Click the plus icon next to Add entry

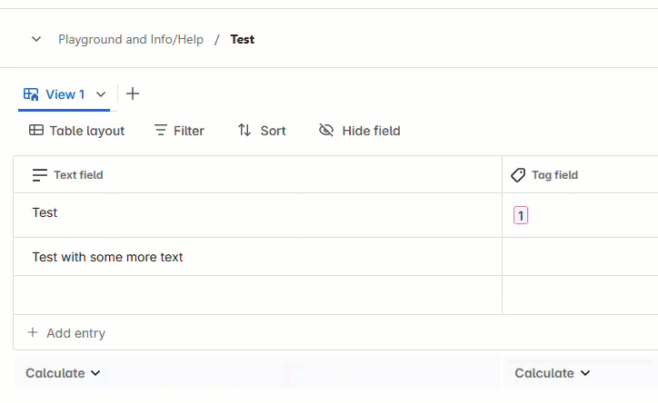pos(33,333)
